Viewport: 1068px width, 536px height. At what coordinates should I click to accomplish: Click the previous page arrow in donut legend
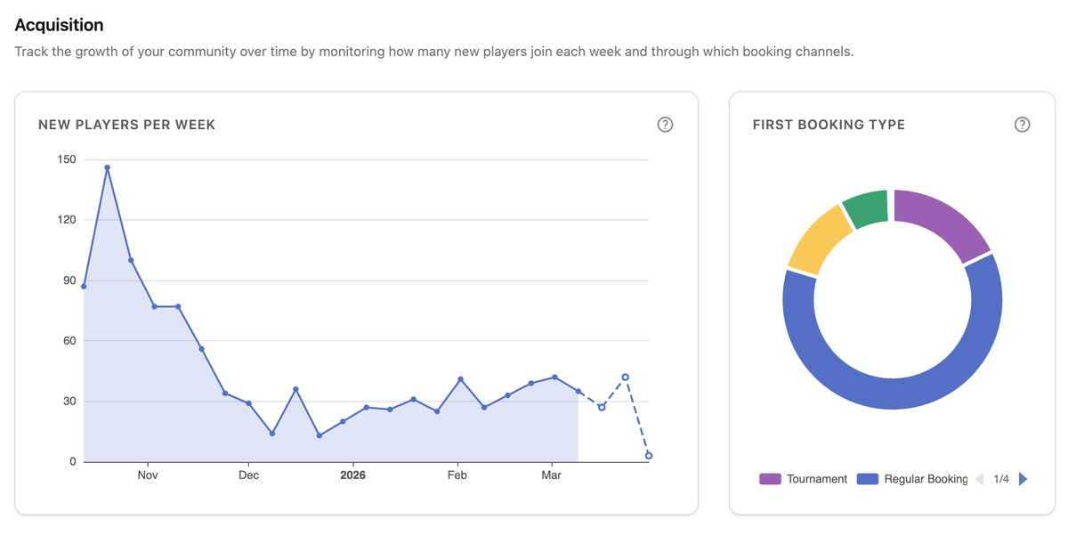coord(981,478)
